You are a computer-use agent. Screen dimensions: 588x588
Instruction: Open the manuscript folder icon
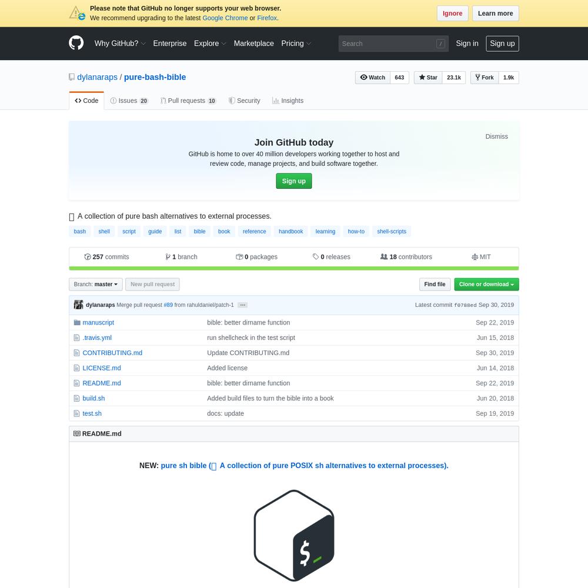pyautogui.click(x=77, y=322)
